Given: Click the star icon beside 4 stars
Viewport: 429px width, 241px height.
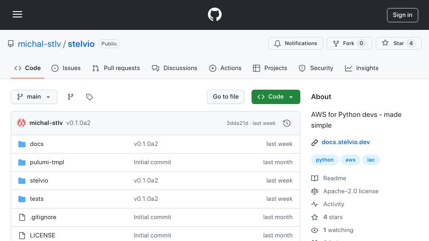Looking at the screenshot, I should pos(315,217).
